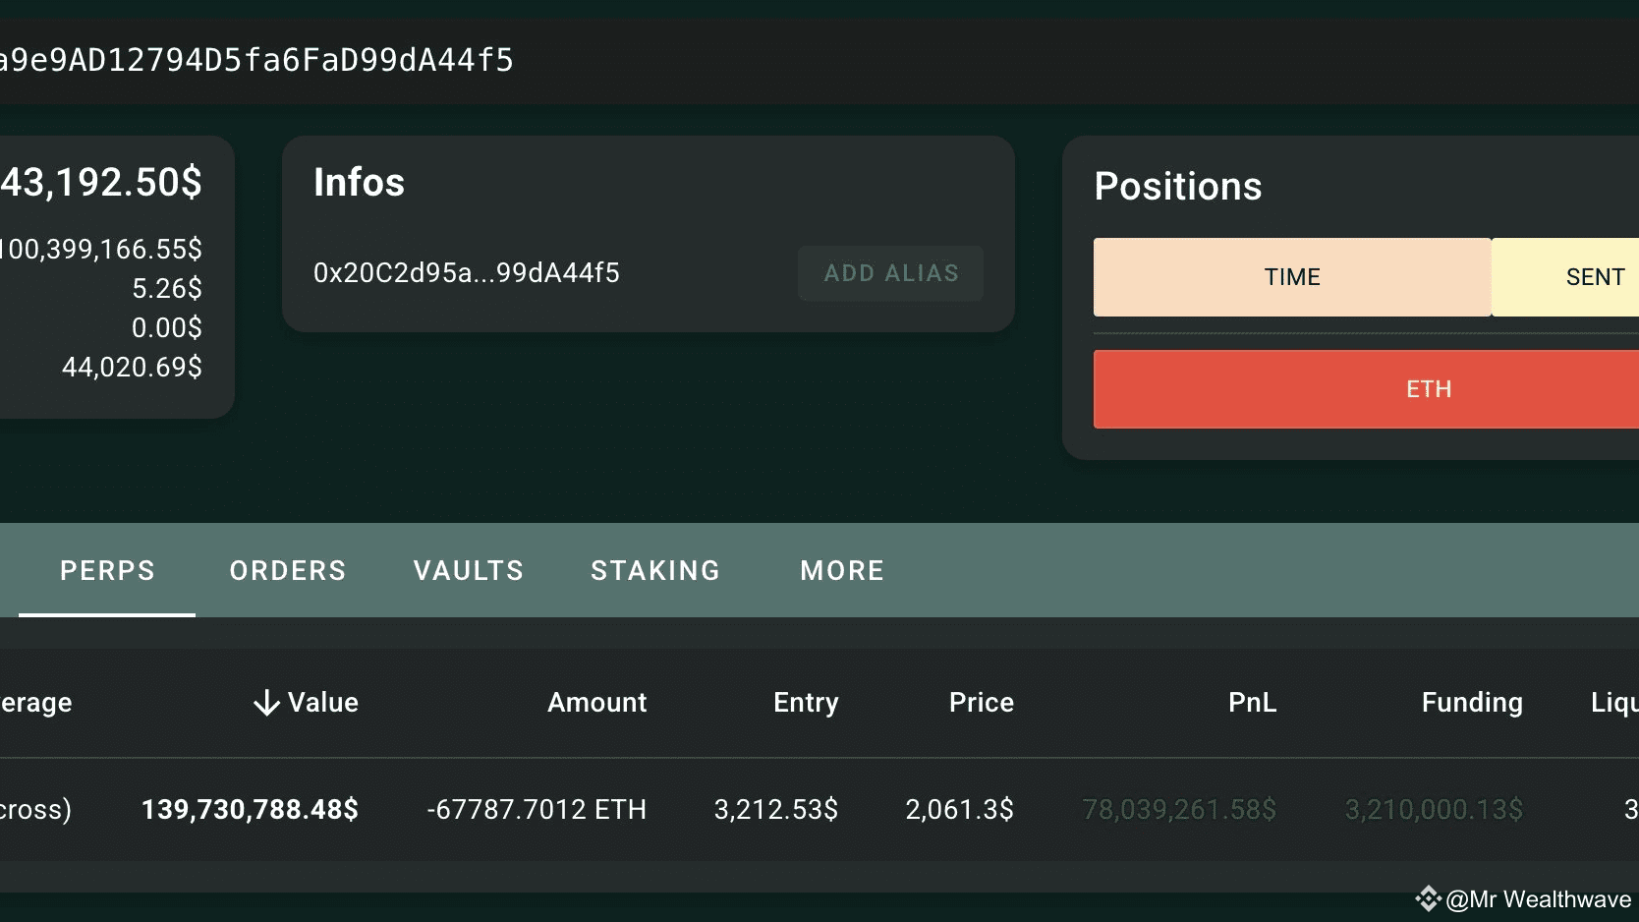Toggle sorting by SENT in Positions
Viewport: 1639px width, 922px height.
click(1594, 276)
